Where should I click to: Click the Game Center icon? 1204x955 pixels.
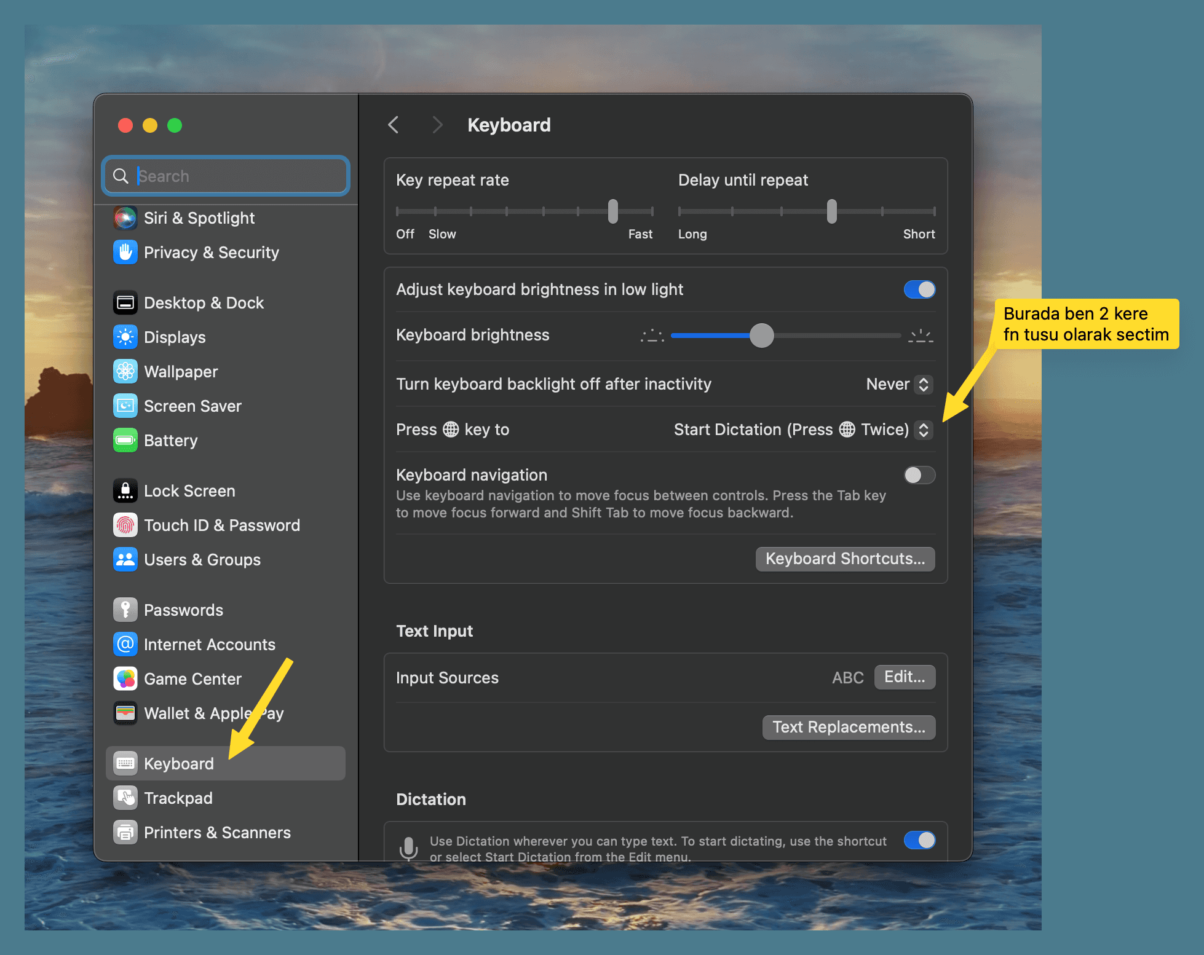tap(125, 679)
